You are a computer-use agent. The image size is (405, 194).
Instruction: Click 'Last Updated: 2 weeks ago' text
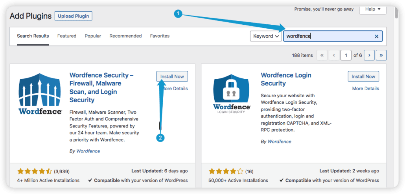349,171
